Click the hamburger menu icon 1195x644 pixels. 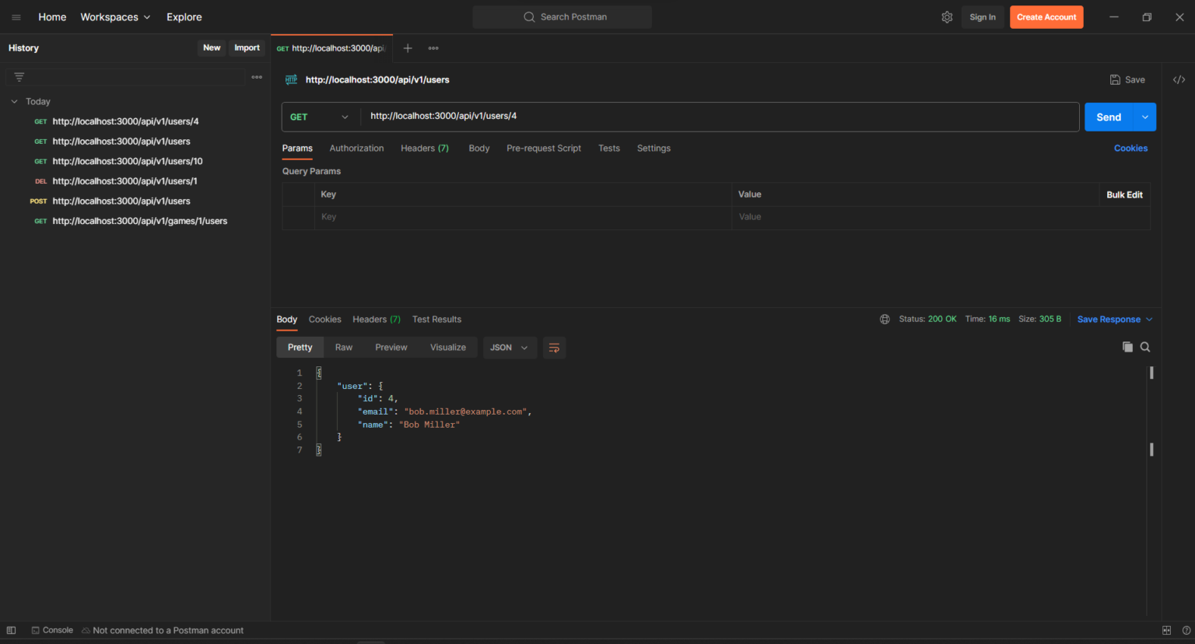pos(16,17)
